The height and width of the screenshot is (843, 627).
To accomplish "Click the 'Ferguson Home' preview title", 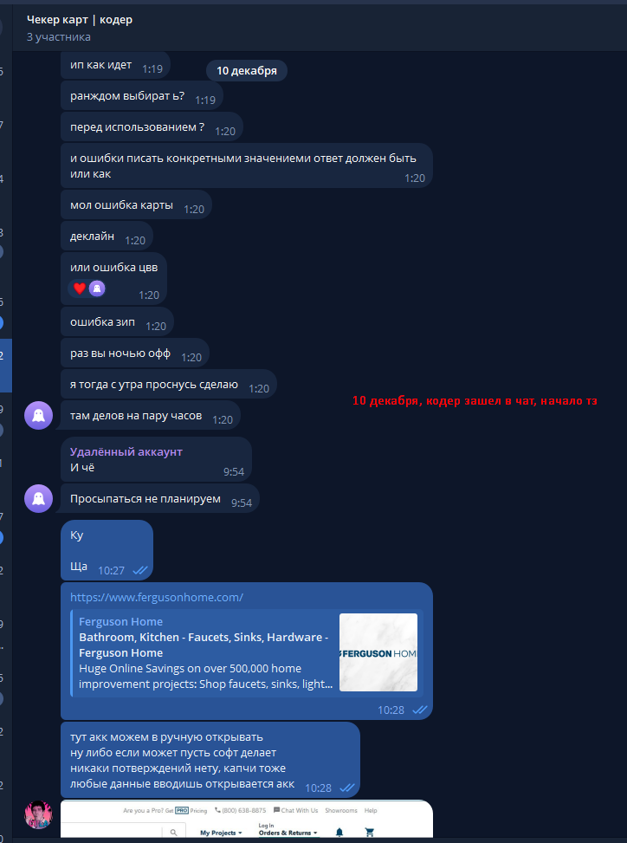I will tap(121, 621).
